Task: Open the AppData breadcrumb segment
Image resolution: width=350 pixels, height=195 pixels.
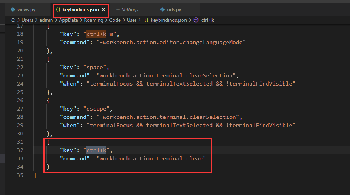Action: pos(68,20)
